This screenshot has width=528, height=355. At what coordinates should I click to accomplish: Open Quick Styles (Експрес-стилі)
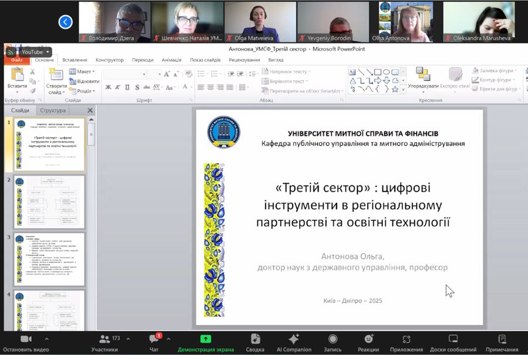coord(455,79)
